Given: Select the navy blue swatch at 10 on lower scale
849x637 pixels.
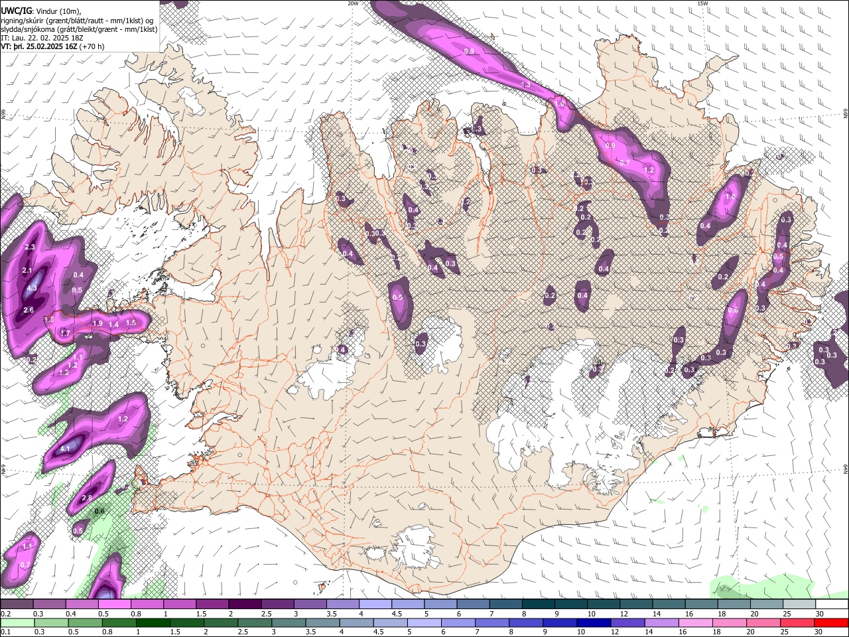Looking at the screenshot, I should [x=593, y=623].
